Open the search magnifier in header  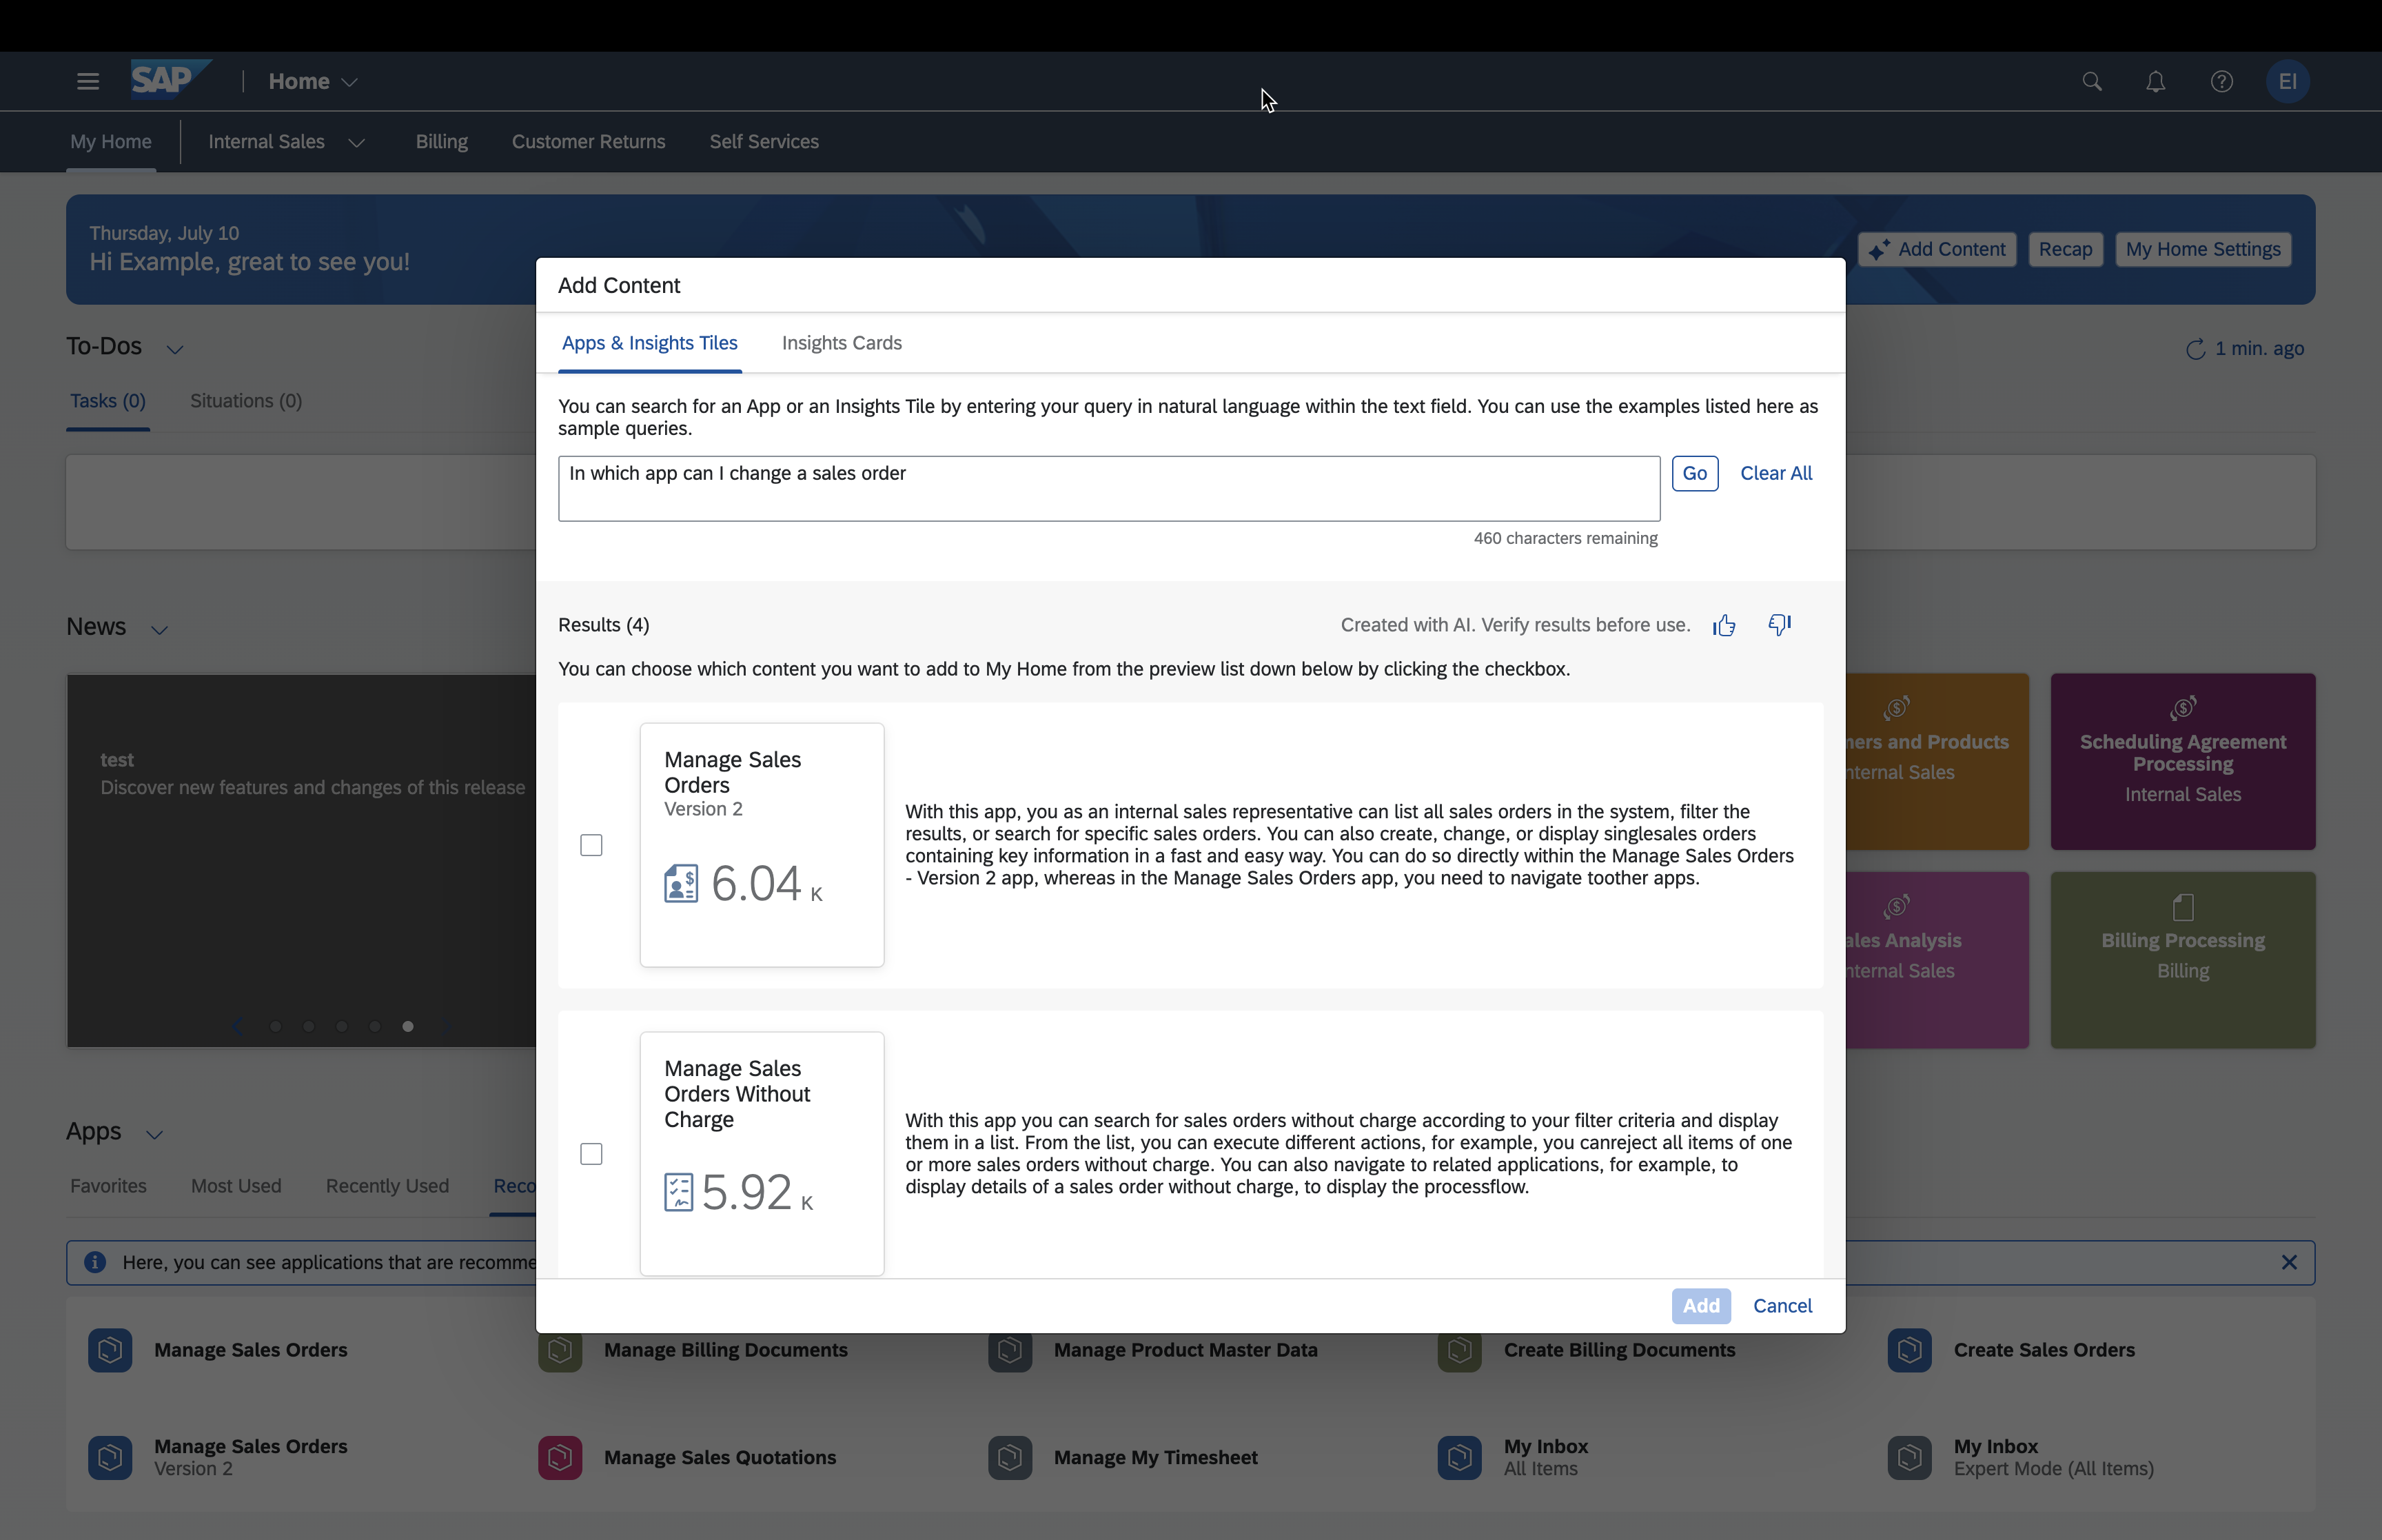coord(2091,82)
